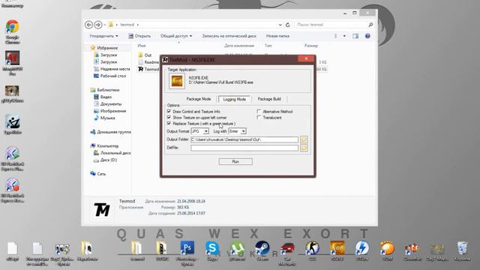Sort files by Размер column header
480x270 pixels.
pos(311,46)
